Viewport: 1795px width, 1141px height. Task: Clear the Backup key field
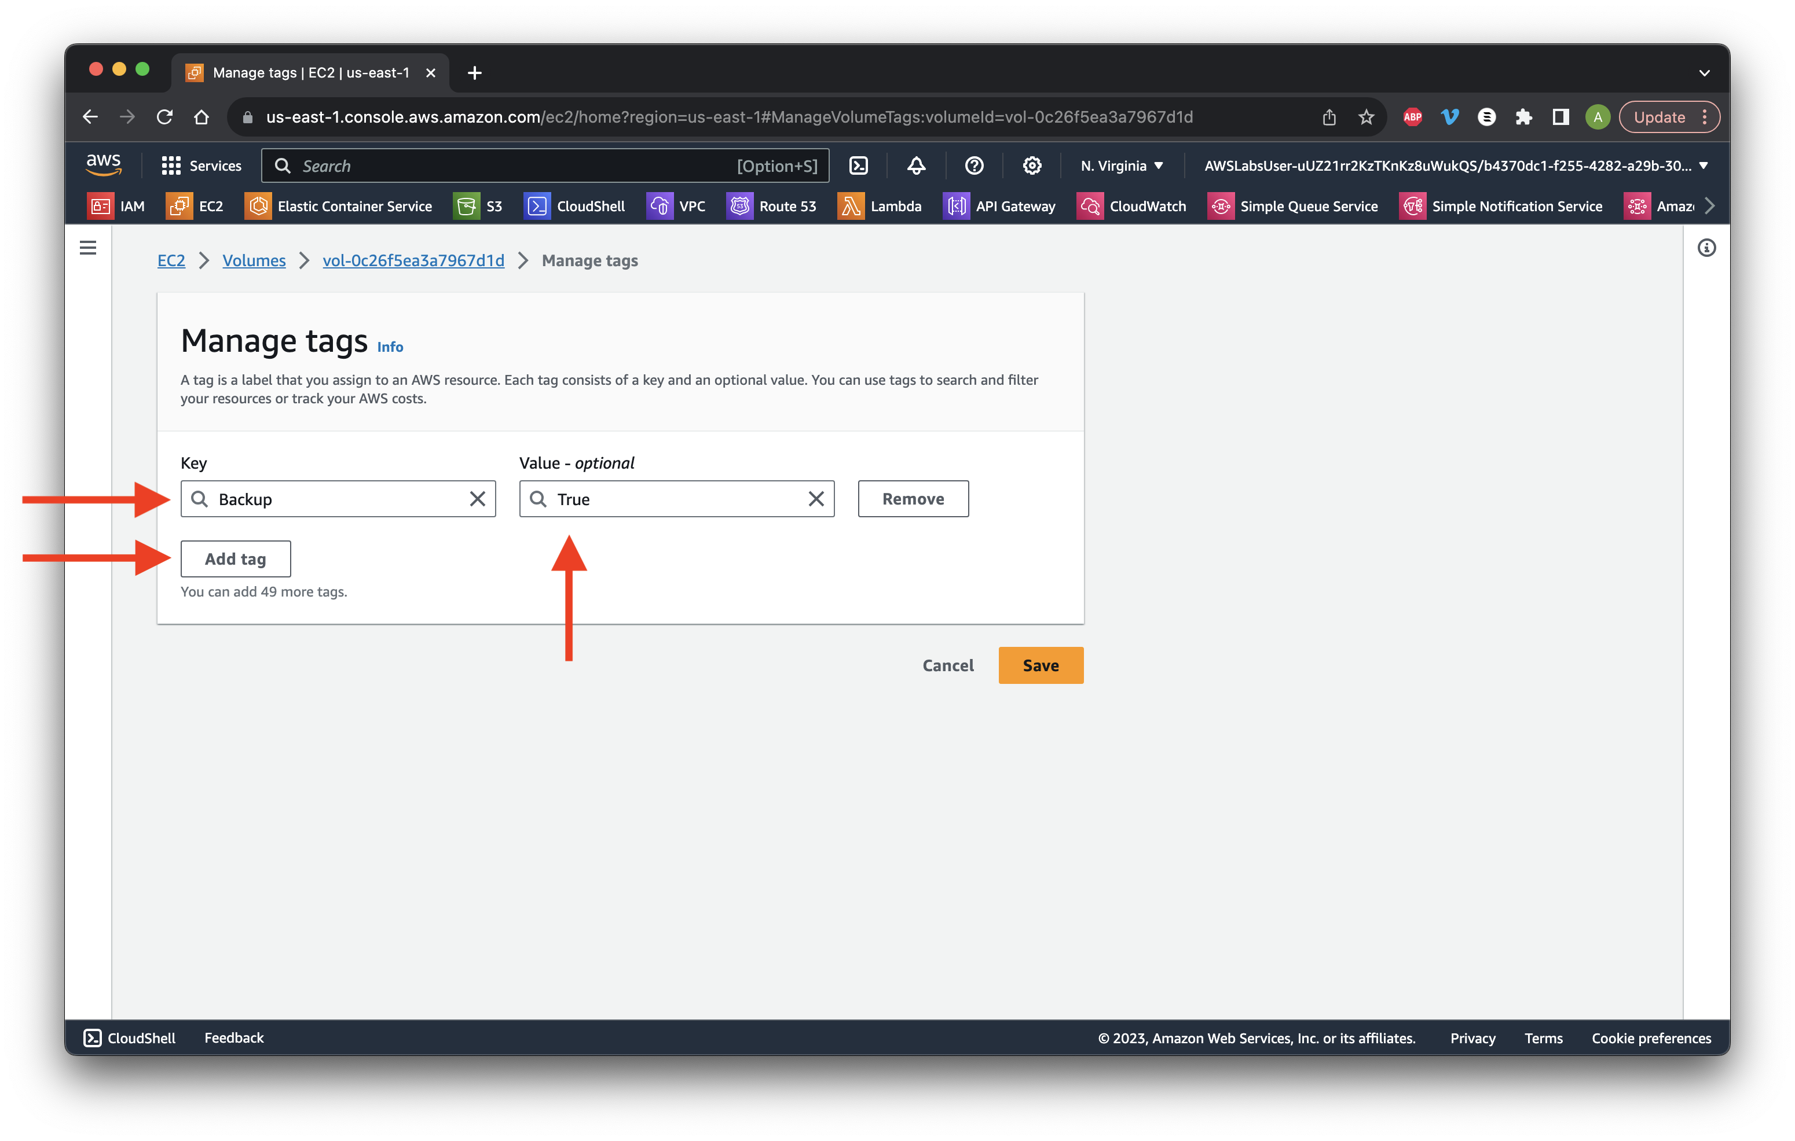click(477, 498)
